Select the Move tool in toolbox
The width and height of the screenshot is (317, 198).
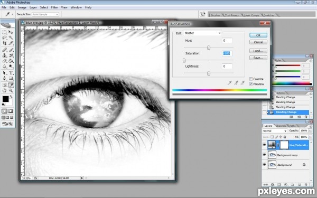coord(11,32)
